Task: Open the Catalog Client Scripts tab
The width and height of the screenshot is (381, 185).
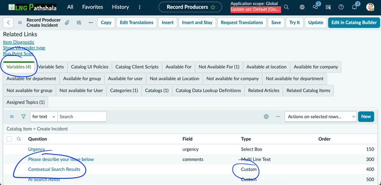Action: [x=137, y=67]
